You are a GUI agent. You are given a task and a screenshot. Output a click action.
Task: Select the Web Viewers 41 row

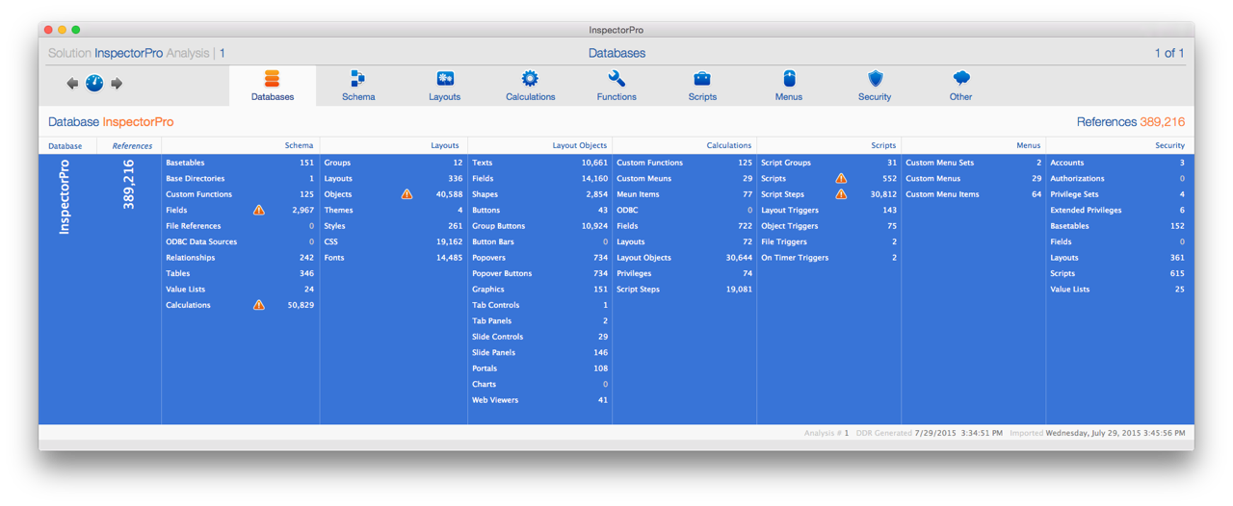click(539, 400)
